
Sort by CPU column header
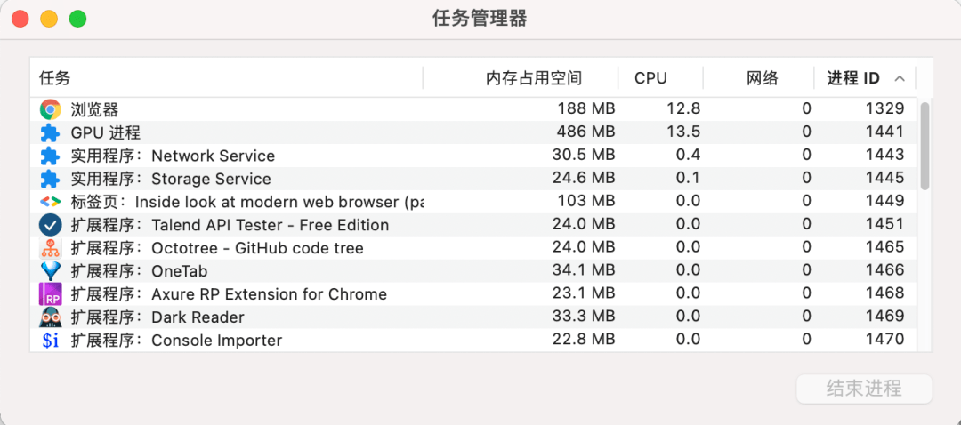point(650,78)
